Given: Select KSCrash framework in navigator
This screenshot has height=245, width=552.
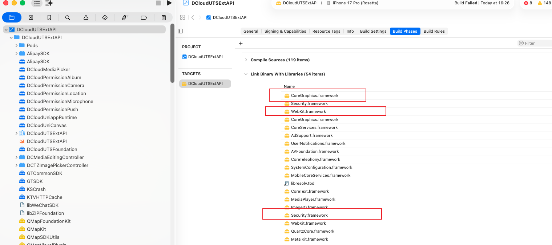Looking at the screenshot, I should (x=36, y=189).
